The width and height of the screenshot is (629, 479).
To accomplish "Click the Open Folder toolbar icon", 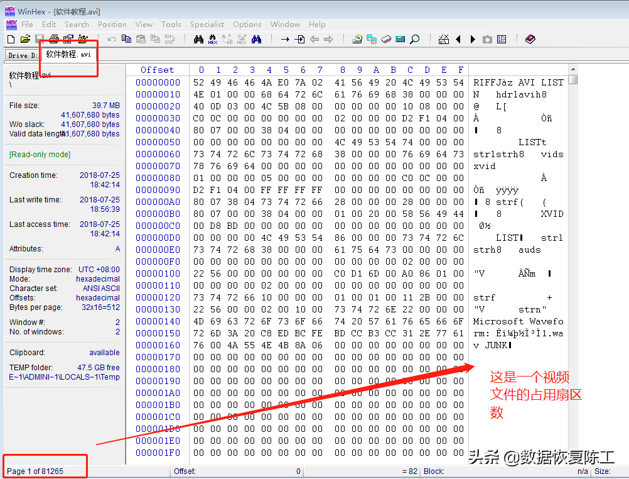I will tap(83, 39).
